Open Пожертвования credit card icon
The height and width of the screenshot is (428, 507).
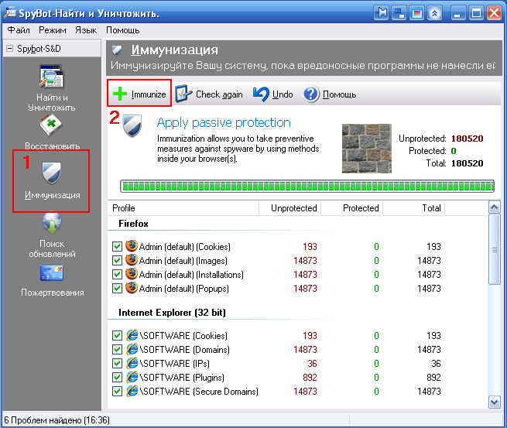(x=52, y=273)
